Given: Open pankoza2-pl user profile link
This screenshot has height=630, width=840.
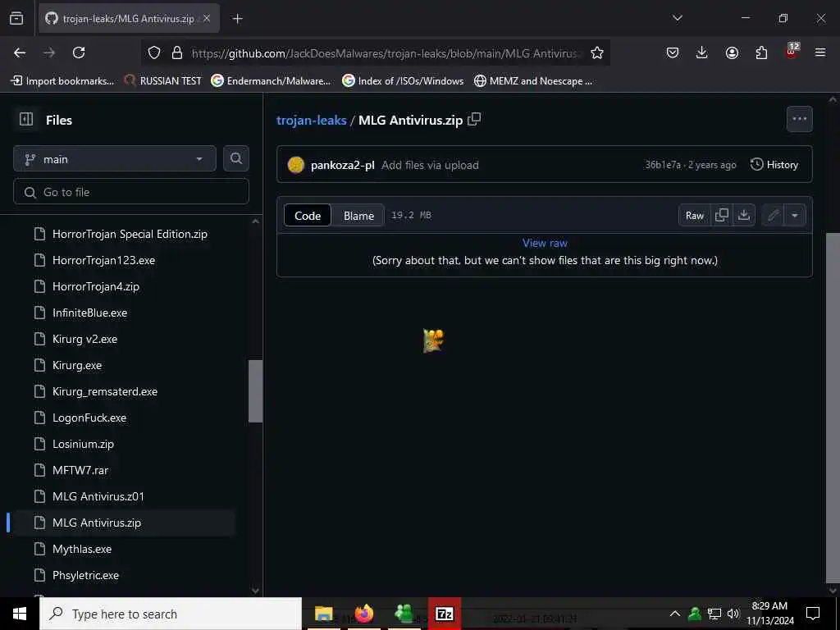Looking at the screenshot, I should [342, 165].
